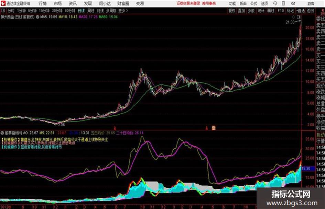This screenshot has height=209, width=325.
Task: Click the 复权 toolbar button
Action: pyautogui.click(x=232, y=11)
